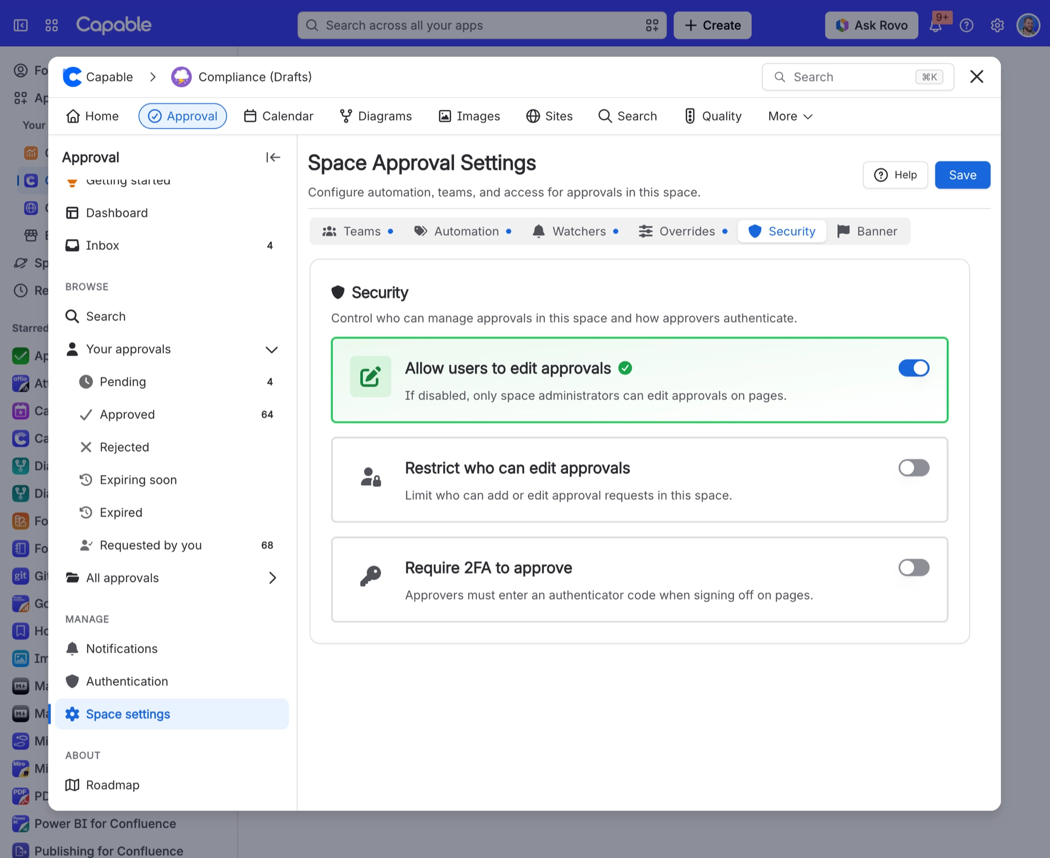Open Expiring soon approvals
Viewport: 1050px width, 858px height.
172,479
